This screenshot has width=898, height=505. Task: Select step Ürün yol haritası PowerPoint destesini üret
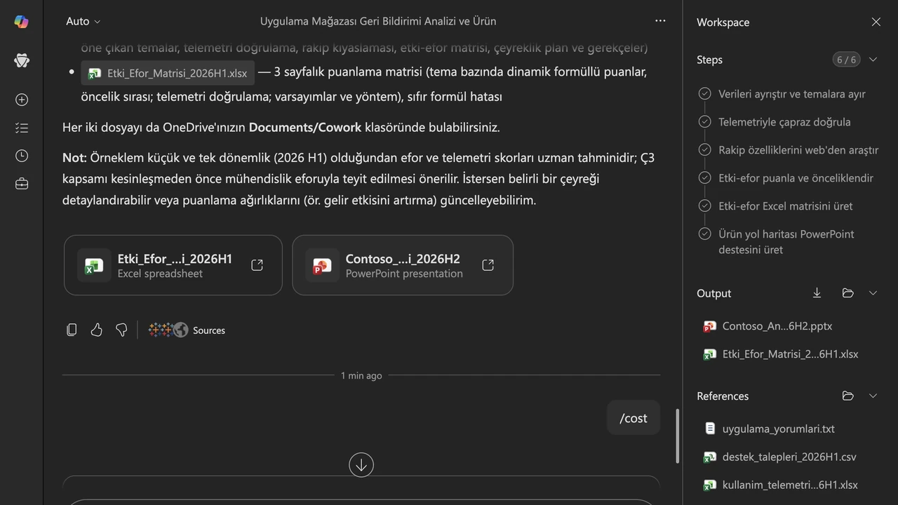[786, 242]
